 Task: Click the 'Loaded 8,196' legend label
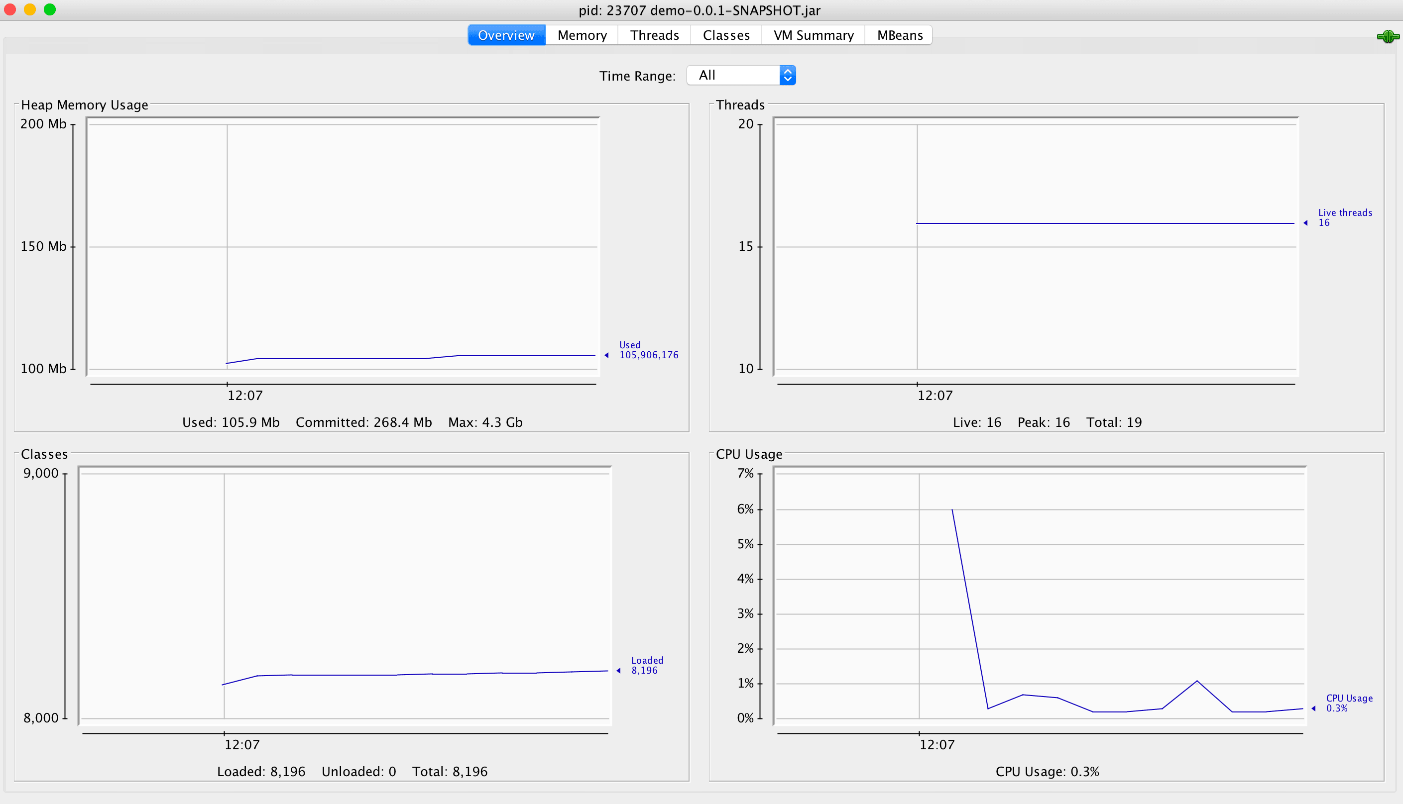tap(647, 665)
